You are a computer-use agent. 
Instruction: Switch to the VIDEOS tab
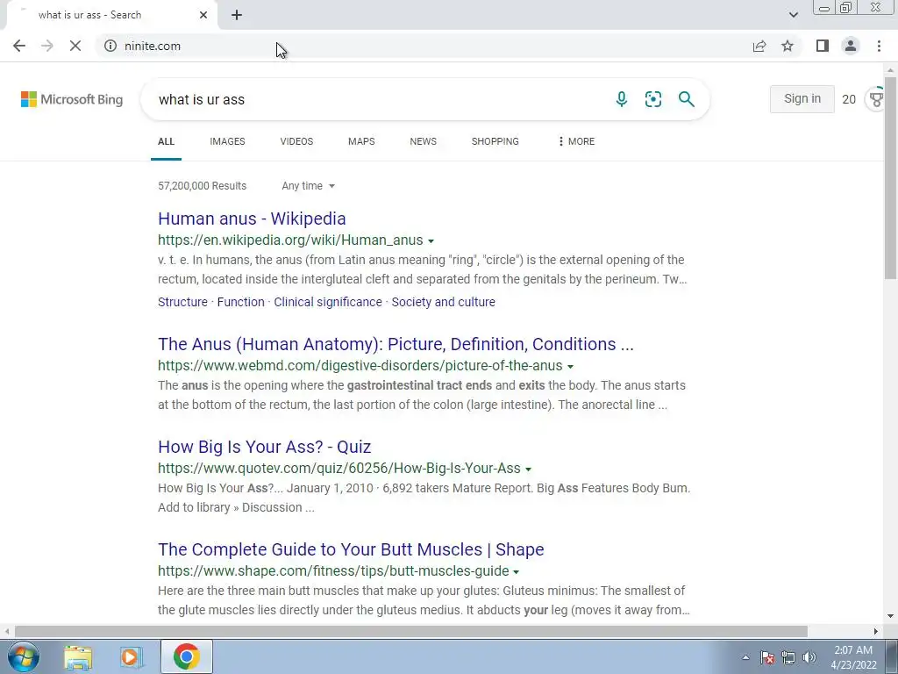[296, 141]
